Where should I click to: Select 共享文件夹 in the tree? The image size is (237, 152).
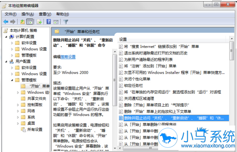coord(37,99)
